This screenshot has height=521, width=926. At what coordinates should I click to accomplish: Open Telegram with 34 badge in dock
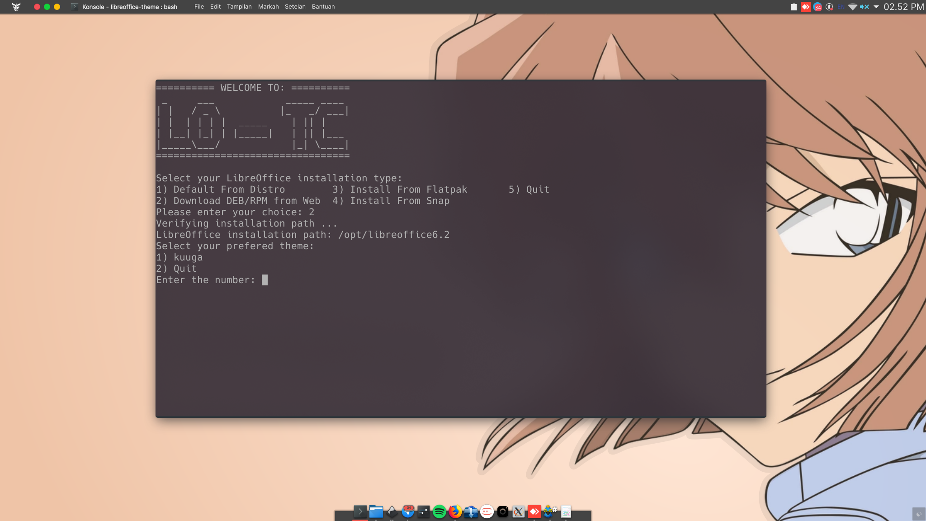tap(408, 512)
